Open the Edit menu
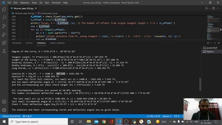Screen dimensions: 222x125 coord(15,3)
